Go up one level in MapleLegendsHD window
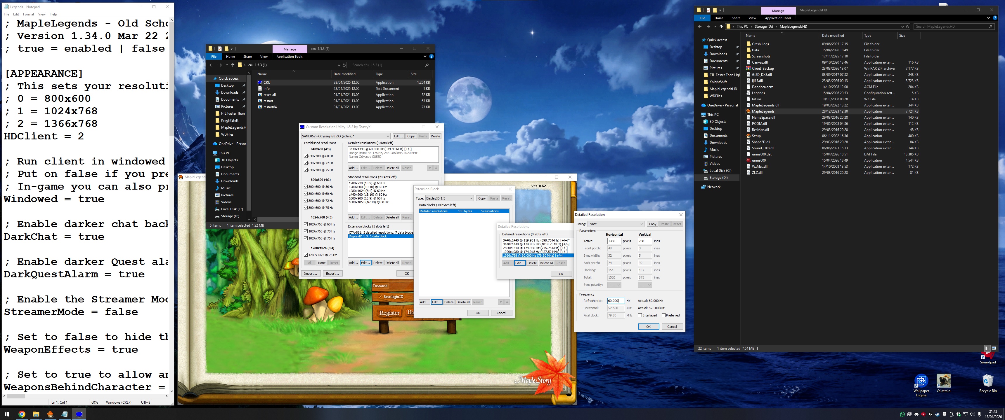Viewport: 1005px width, 420px height. click(721, 27)
